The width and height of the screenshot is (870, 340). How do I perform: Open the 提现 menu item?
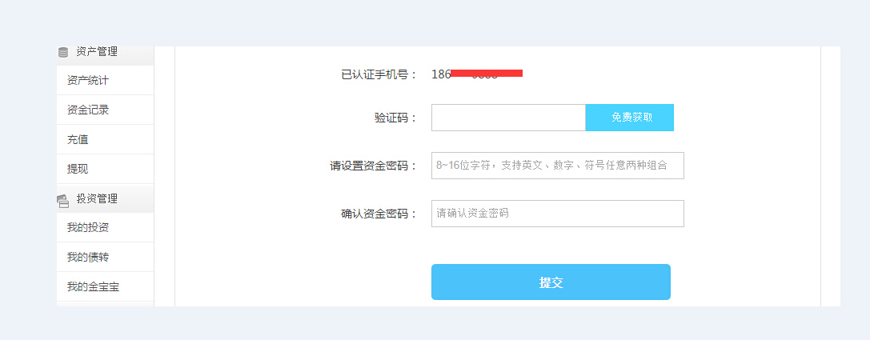point(106,169)
